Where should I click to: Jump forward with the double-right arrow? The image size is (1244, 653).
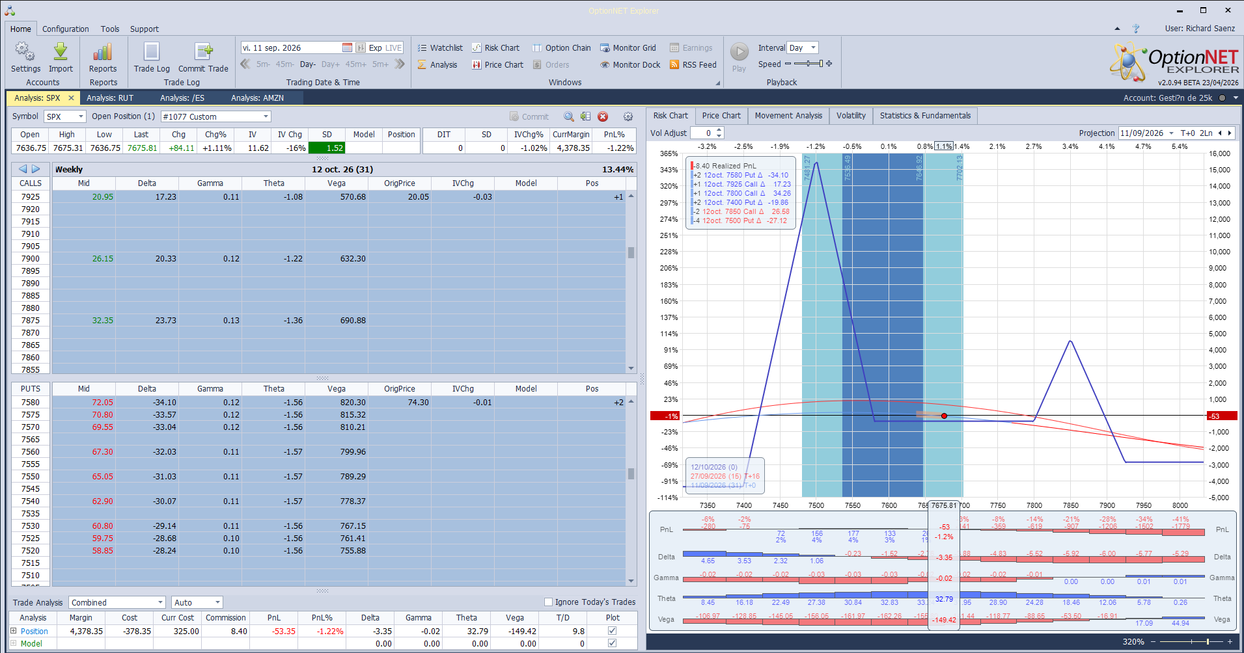point(400,64)
